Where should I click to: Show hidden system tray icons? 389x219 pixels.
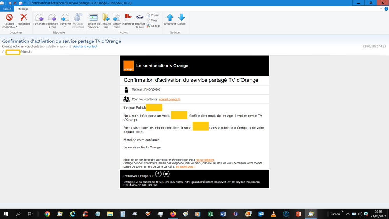[348, 214]
